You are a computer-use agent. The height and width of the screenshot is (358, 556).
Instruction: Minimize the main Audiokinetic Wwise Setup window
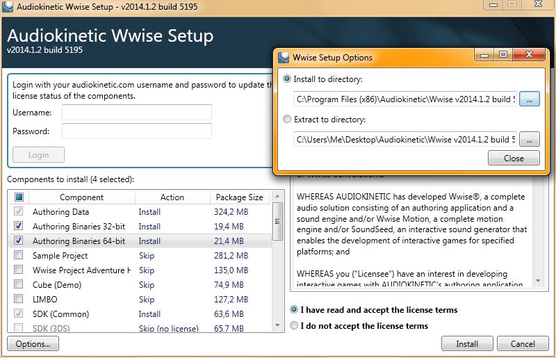tap(493, 5)
